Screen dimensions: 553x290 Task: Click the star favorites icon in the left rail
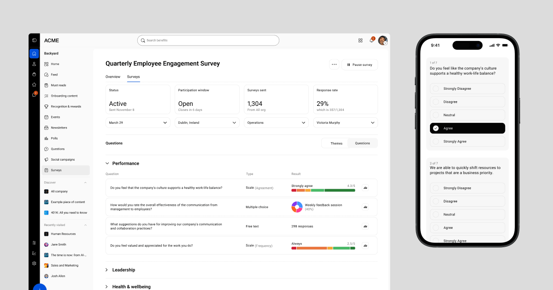[34, 85]
